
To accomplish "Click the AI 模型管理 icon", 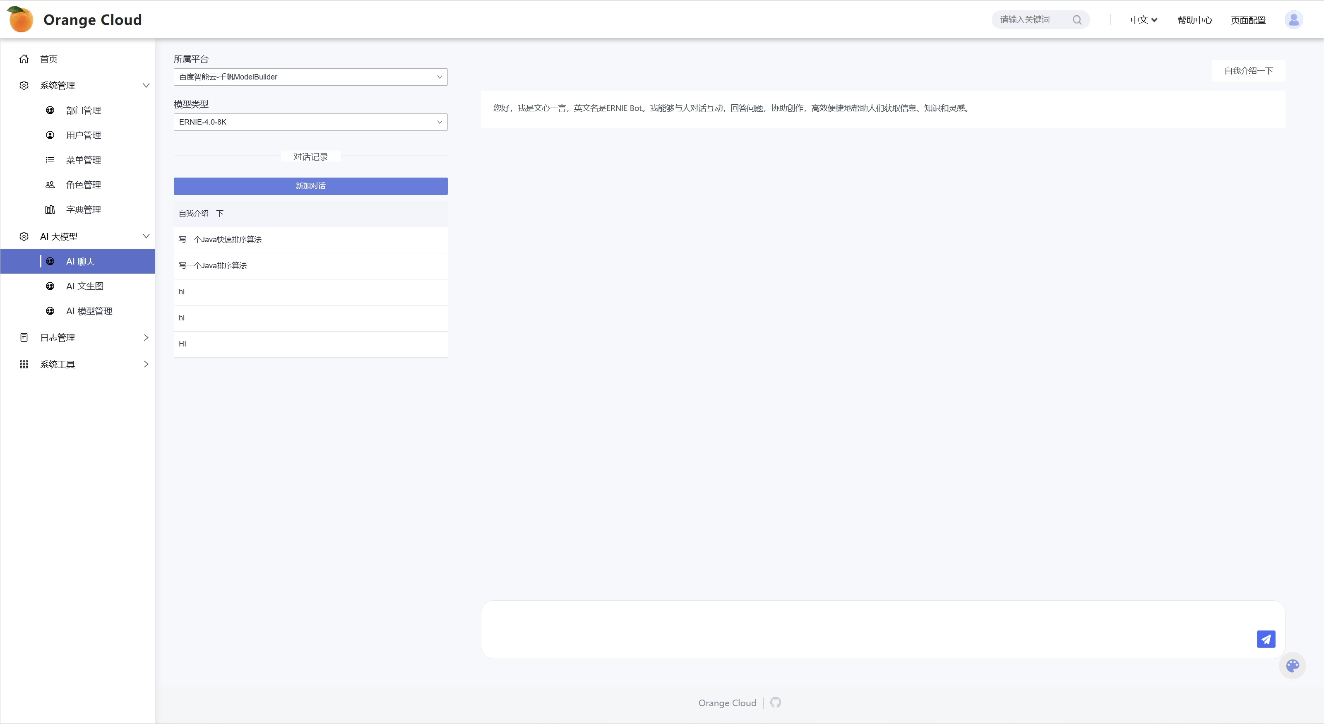I will coord(50,311).
